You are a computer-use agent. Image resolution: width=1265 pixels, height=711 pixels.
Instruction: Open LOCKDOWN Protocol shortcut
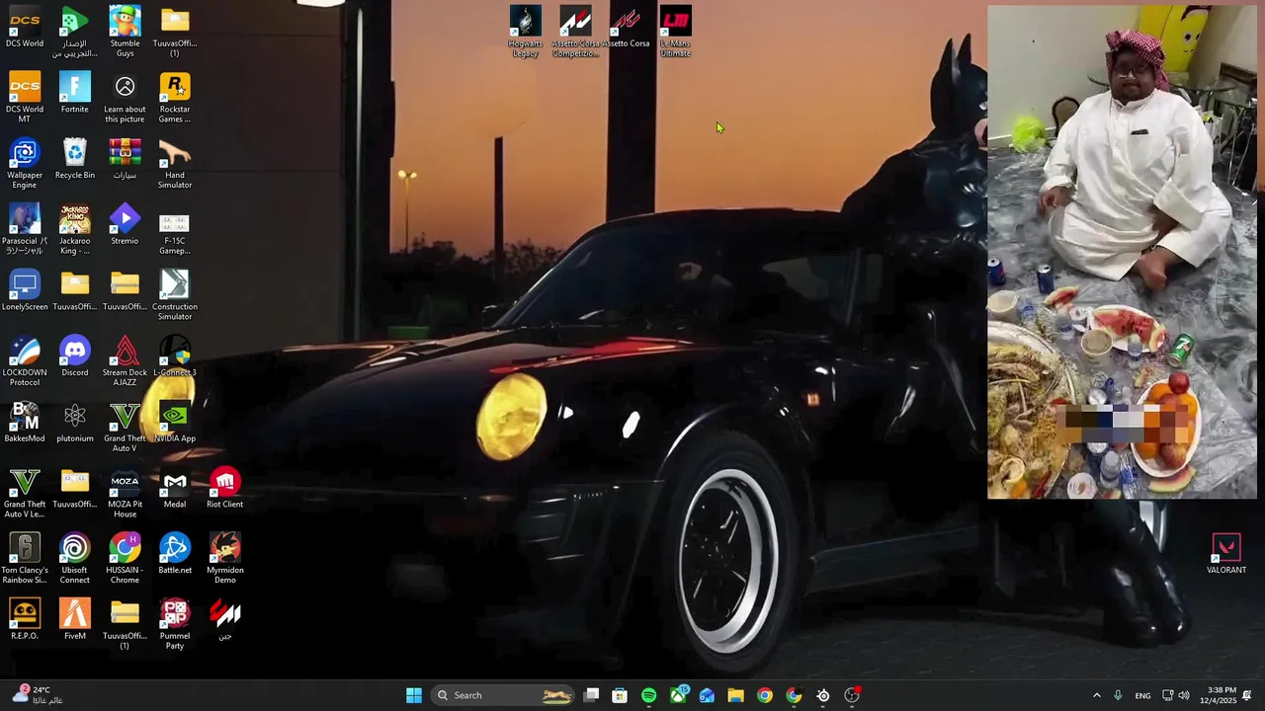[25, 360]
